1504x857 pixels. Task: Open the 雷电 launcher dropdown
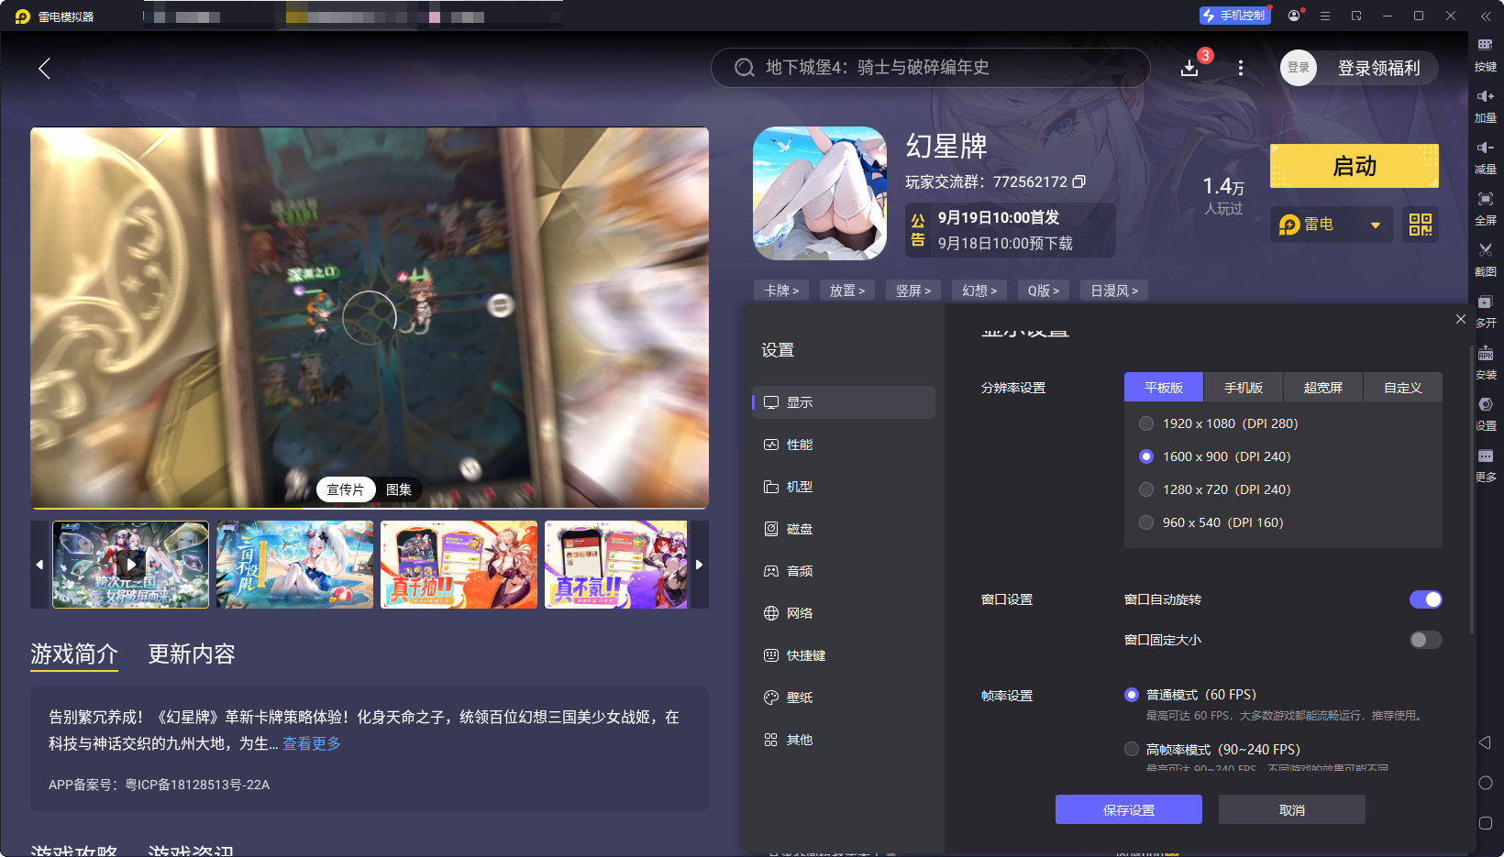(x=1331, y=225)
